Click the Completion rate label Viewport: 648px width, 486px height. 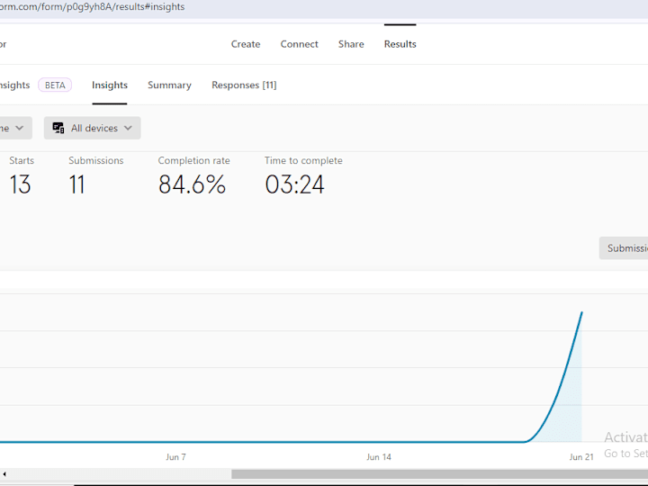[193, 160]
